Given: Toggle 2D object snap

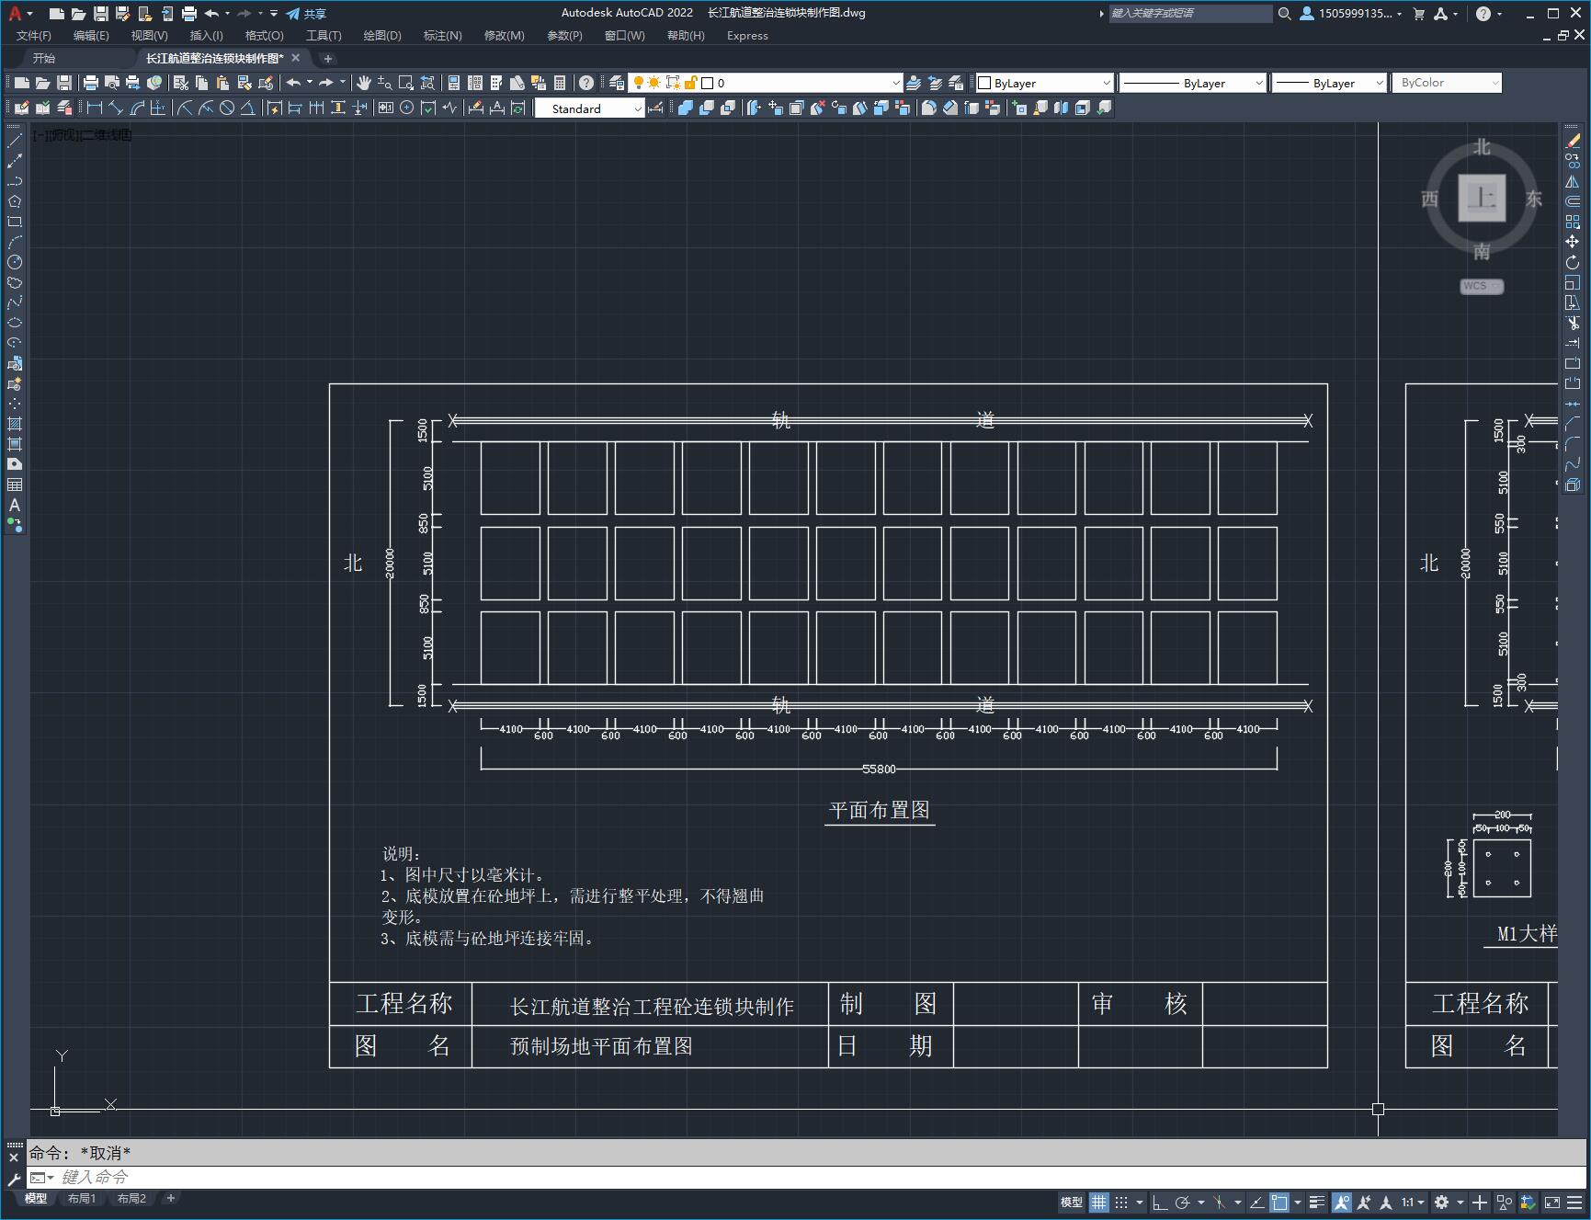Looking at the screenshot, I should pos(1279,1202).
